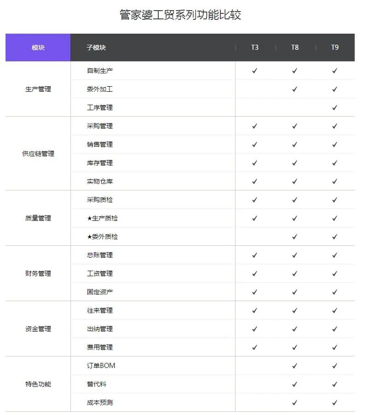Viewport: 374px width, 415px height.
Task: Click the ★生产质检 submodule label
Action: [x=102, y=218]
